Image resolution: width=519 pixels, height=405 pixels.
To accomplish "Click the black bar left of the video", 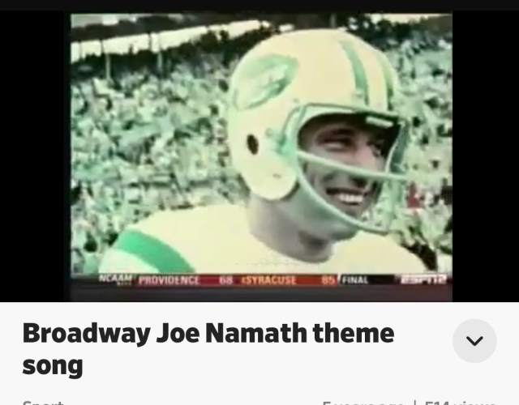I will tap(35, 156).
